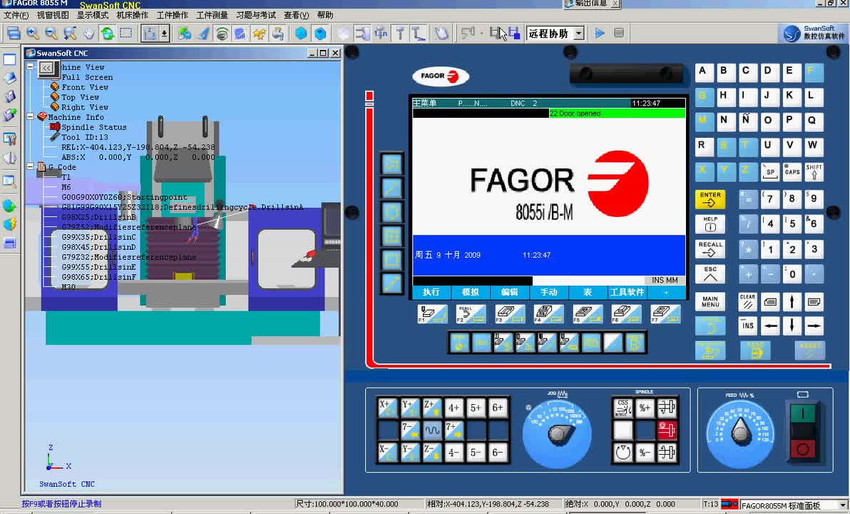850x514 pixels.
Task: Toggle the SHIFT key on the keypad
Action: 814,171
